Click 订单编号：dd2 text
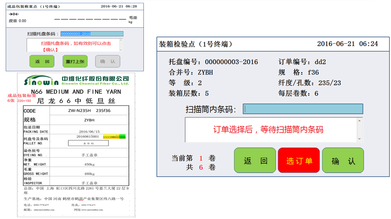The width and height of the screenshot is (391, 219). point(302,62)
